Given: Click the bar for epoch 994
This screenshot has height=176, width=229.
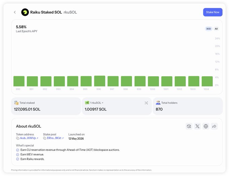Looking at the screenshot, I should [x=73, y=81].
